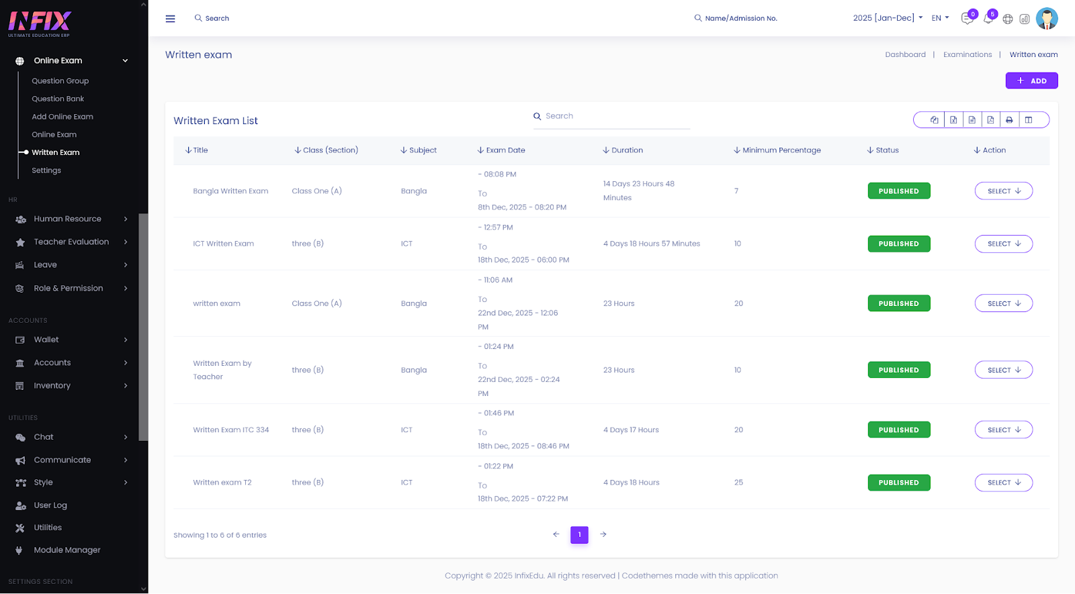Viewport: 1075px width, 594px height.
Task: Open the EN language dropdown
Action: click(x=940, y=18)
